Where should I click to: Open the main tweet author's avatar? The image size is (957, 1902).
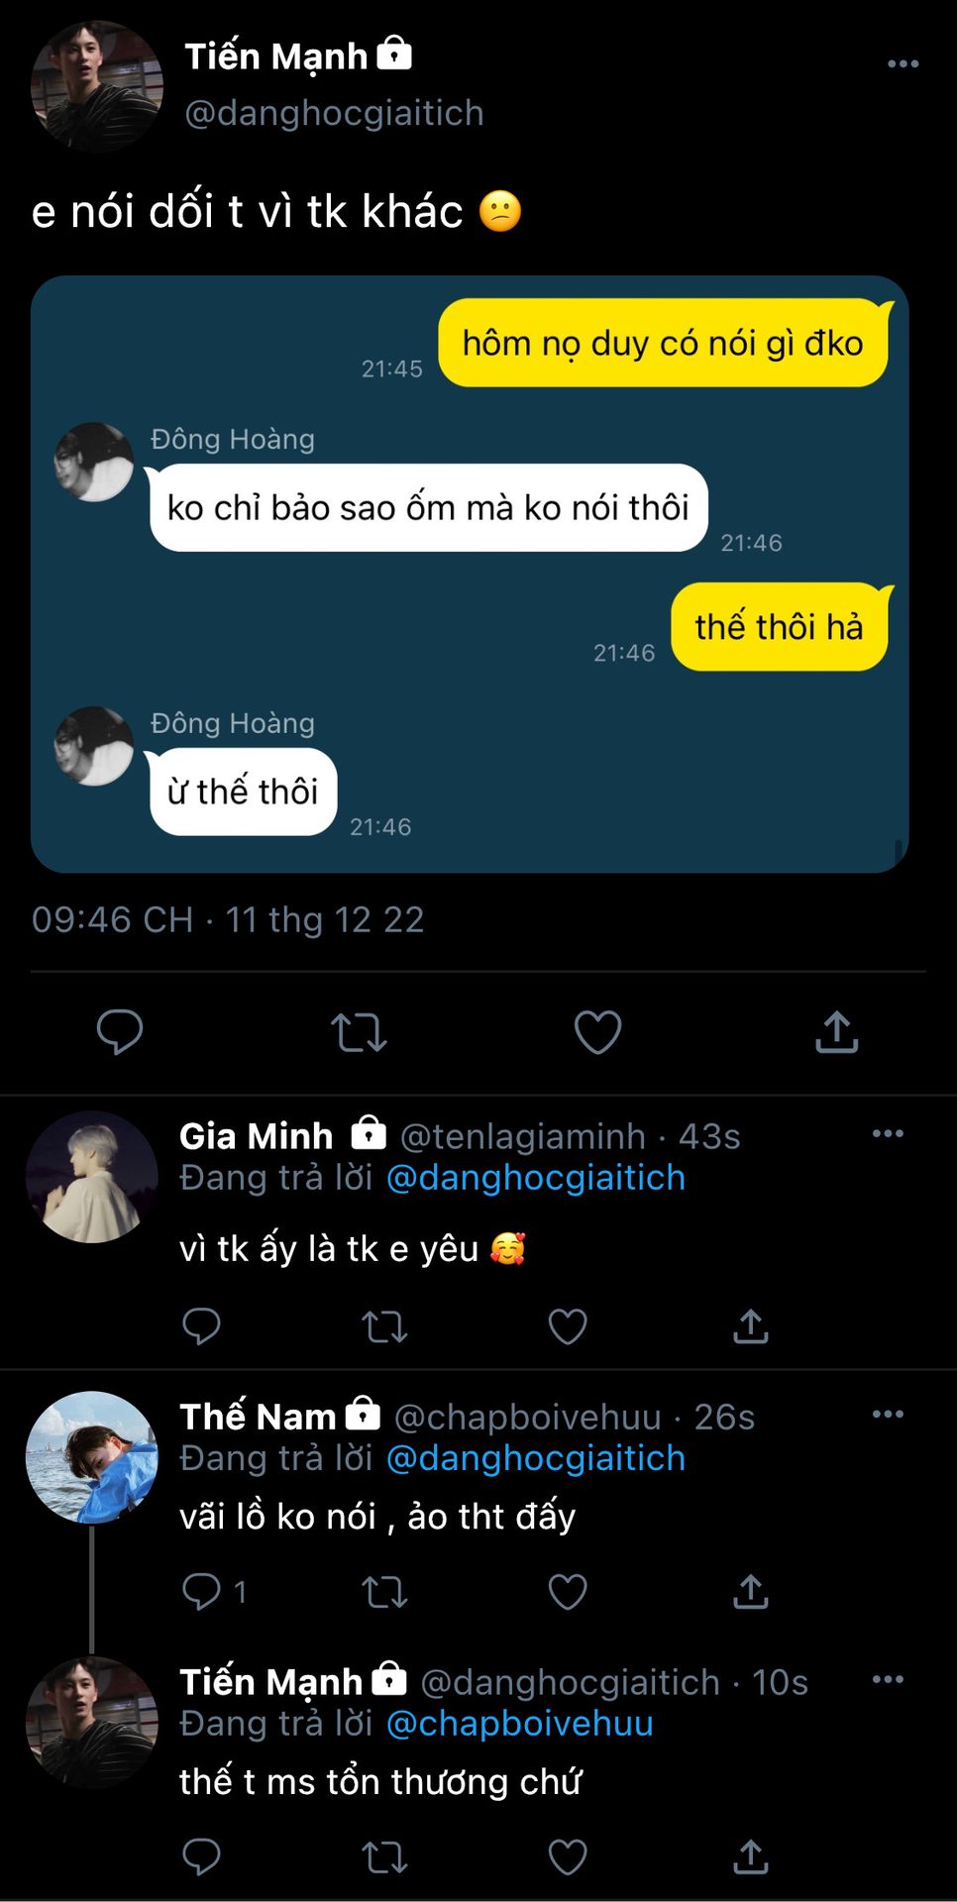(97, 86)
